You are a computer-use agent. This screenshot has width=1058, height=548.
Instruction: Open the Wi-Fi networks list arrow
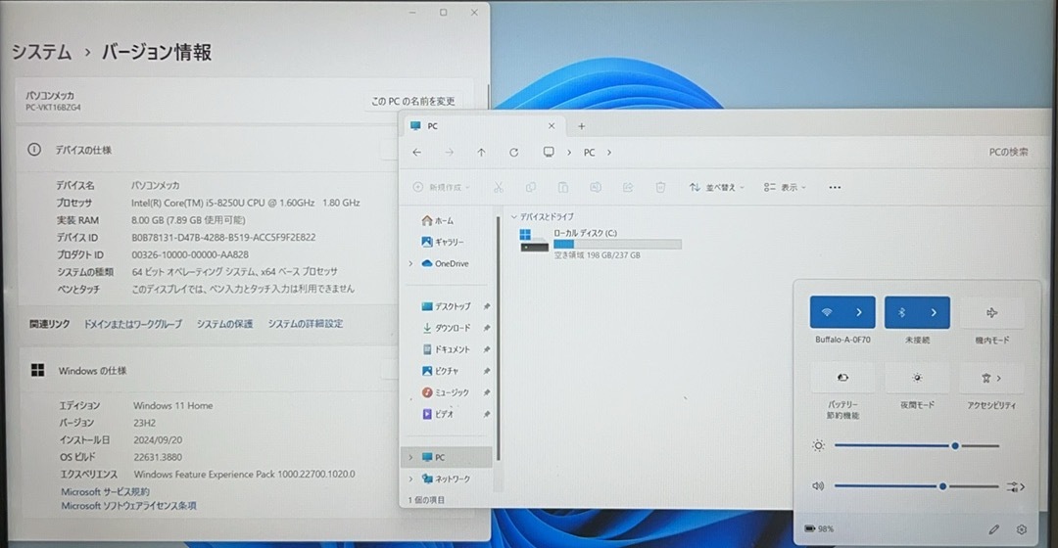tap(859, 313)
